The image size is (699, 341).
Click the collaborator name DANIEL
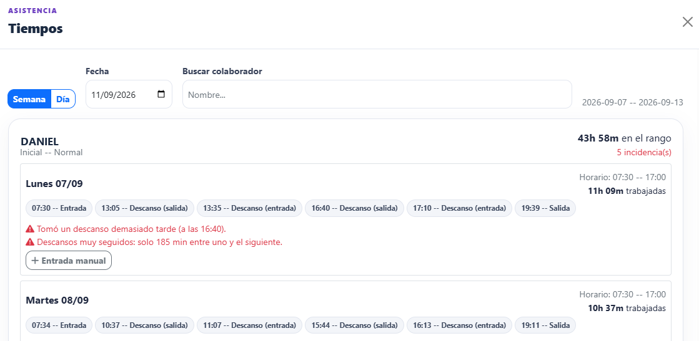(x=40, y=142)
